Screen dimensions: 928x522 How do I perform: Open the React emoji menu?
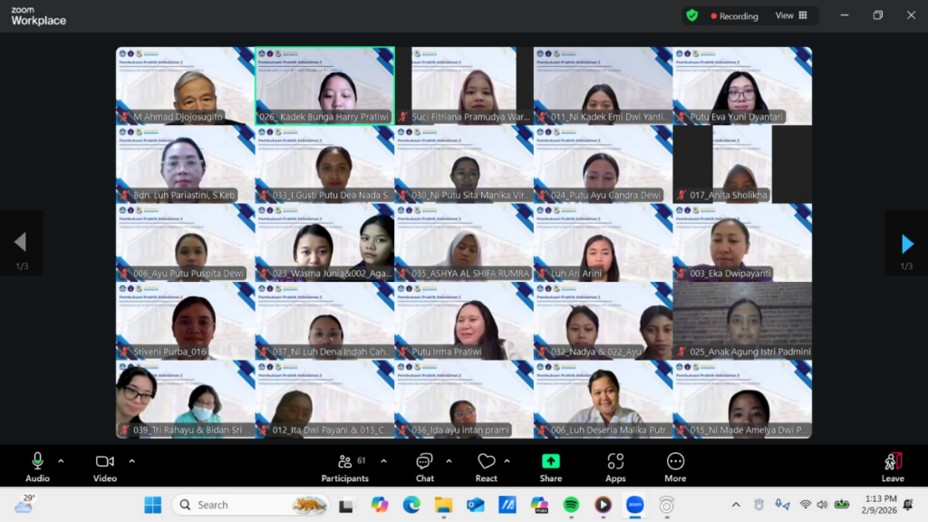[x=487, y=466]
